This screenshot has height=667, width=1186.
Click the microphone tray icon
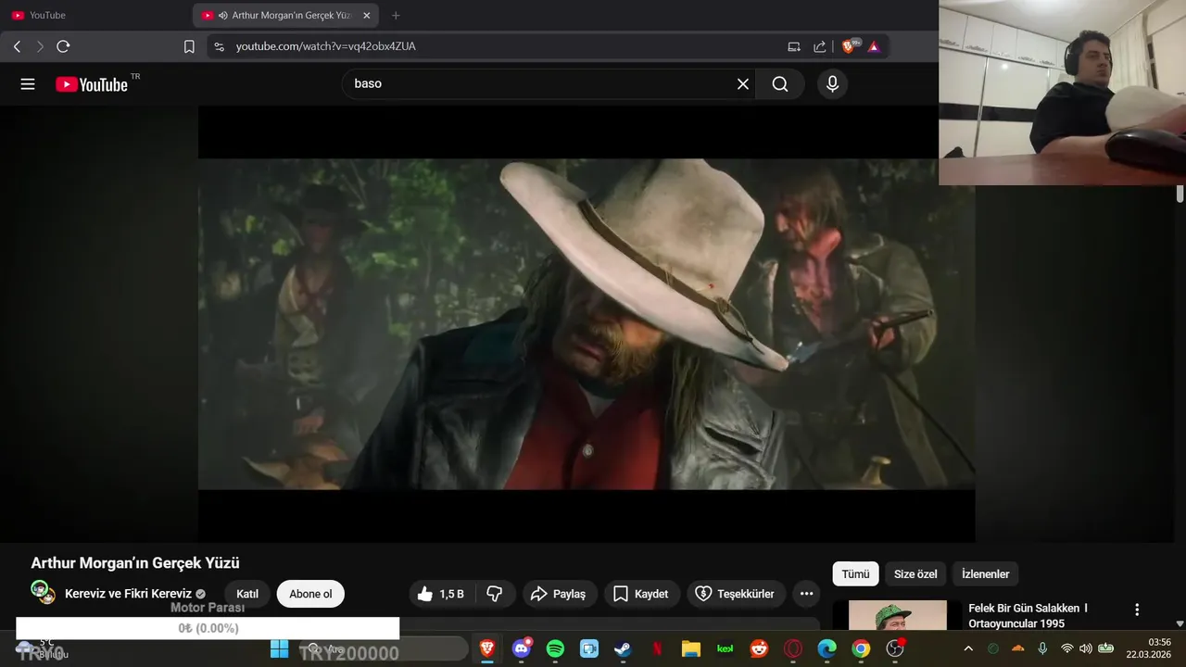click(1042, 648)
